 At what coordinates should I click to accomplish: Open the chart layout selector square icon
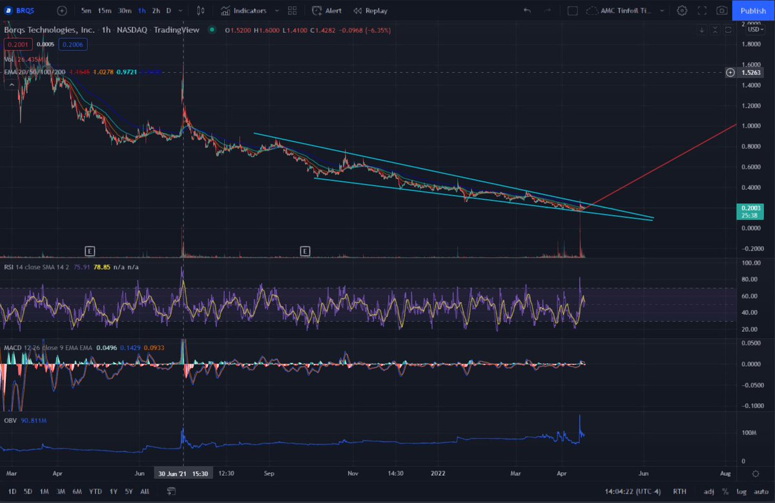[x=572, y=10]
